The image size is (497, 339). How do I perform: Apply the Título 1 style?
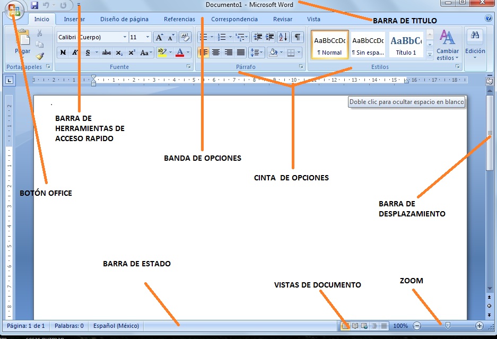click(x=406, y=45)
